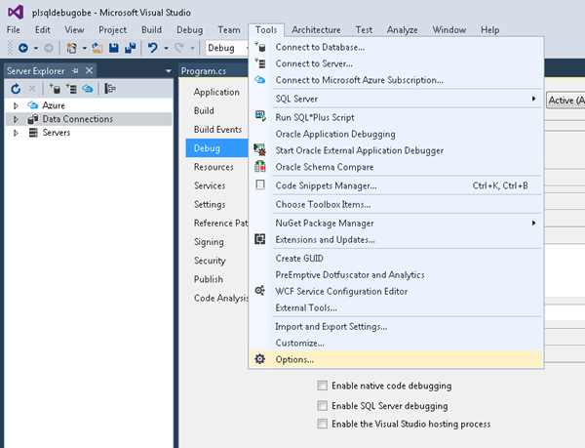
Task: Toggle Enable the Visual Studio hosting process
Action: coord(322,424)
